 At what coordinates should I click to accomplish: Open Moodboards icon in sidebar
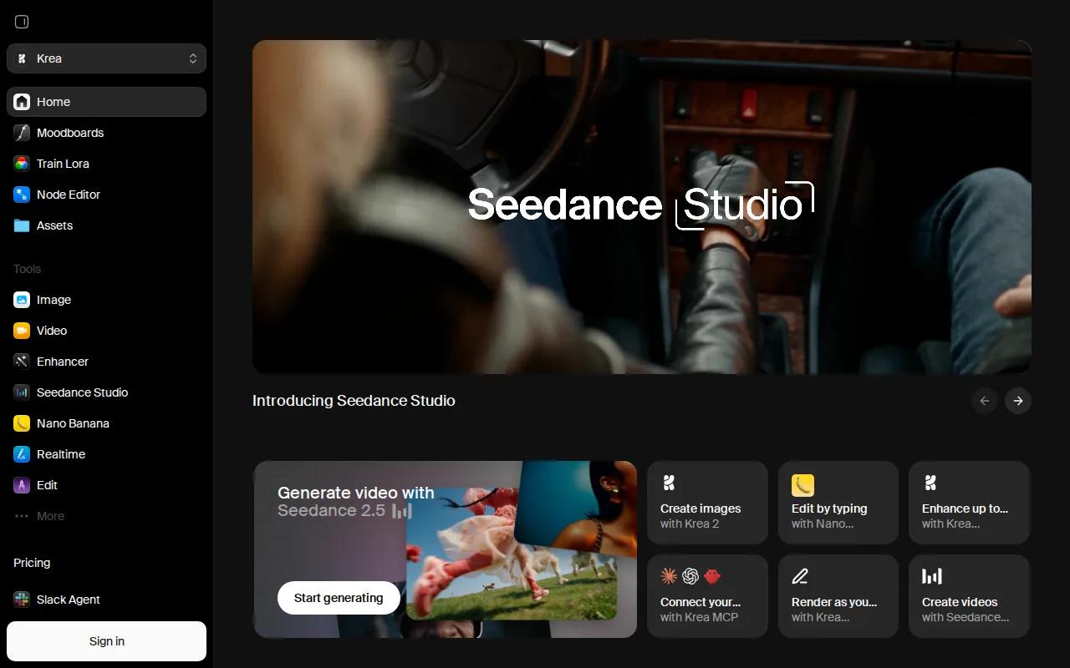pyautogui.click(x=22, y=133)
